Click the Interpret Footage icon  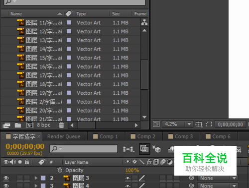[x=6, y=125]
